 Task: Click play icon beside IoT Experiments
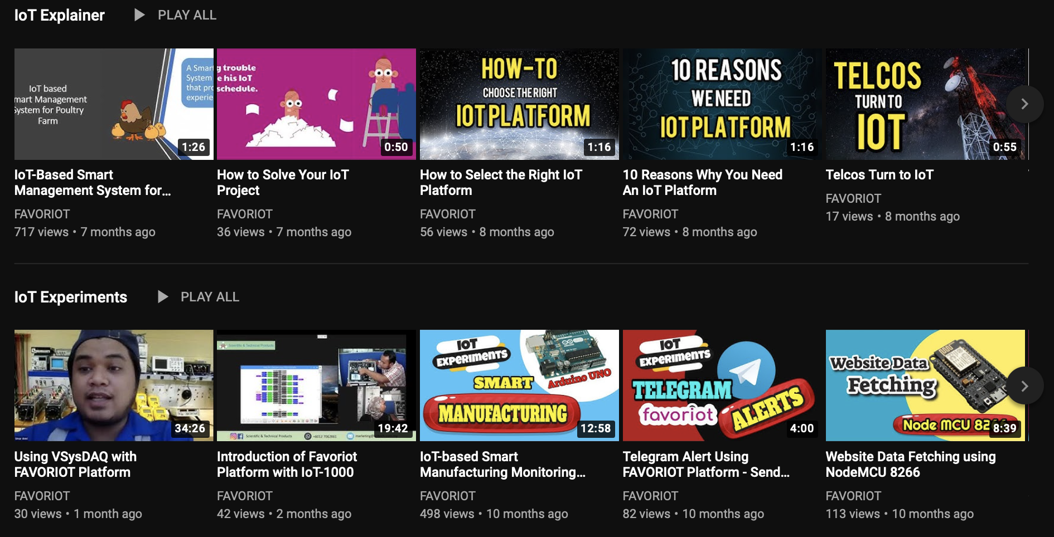point(162,297)
